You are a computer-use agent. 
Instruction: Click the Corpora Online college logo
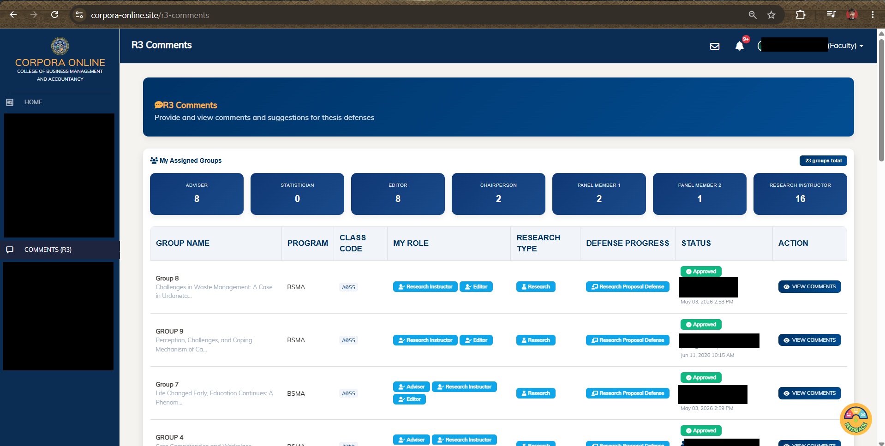(x=60, y=46)
